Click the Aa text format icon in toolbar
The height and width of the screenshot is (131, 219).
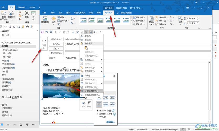(x=86, y=32)
